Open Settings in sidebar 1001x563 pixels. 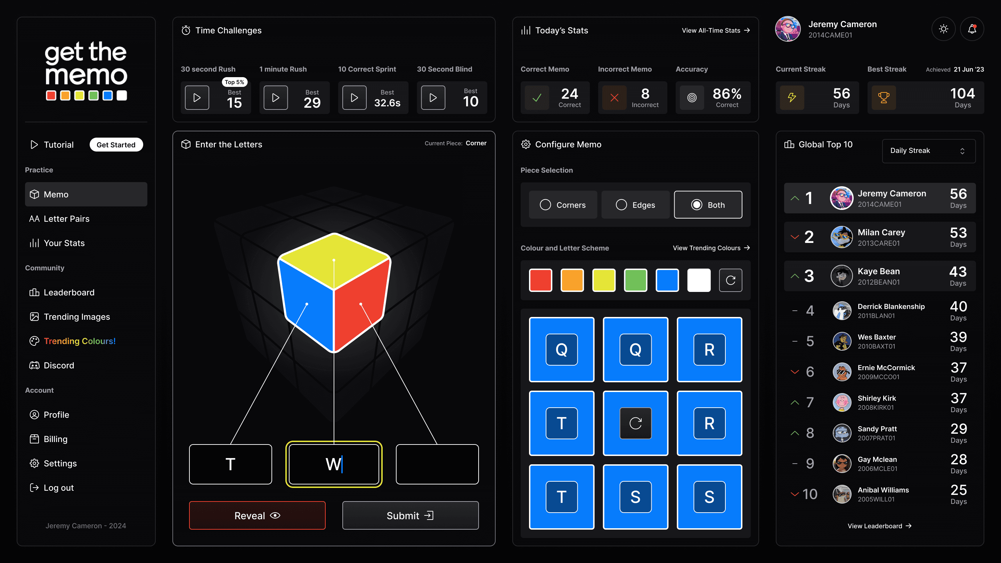[86, 464]
